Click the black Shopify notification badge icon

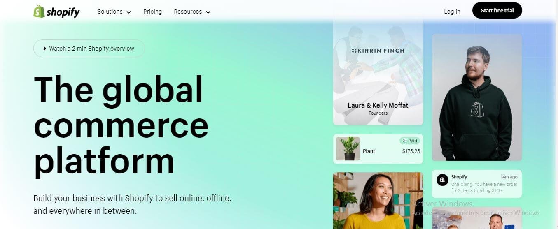[x=442, y=180]
